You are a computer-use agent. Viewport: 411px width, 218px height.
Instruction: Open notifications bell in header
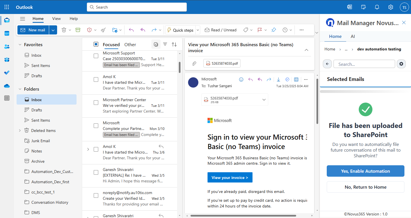click(377, 7)
